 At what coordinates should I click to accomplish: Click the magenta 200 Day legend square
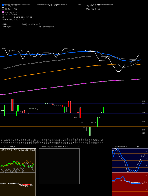(3, 12)
